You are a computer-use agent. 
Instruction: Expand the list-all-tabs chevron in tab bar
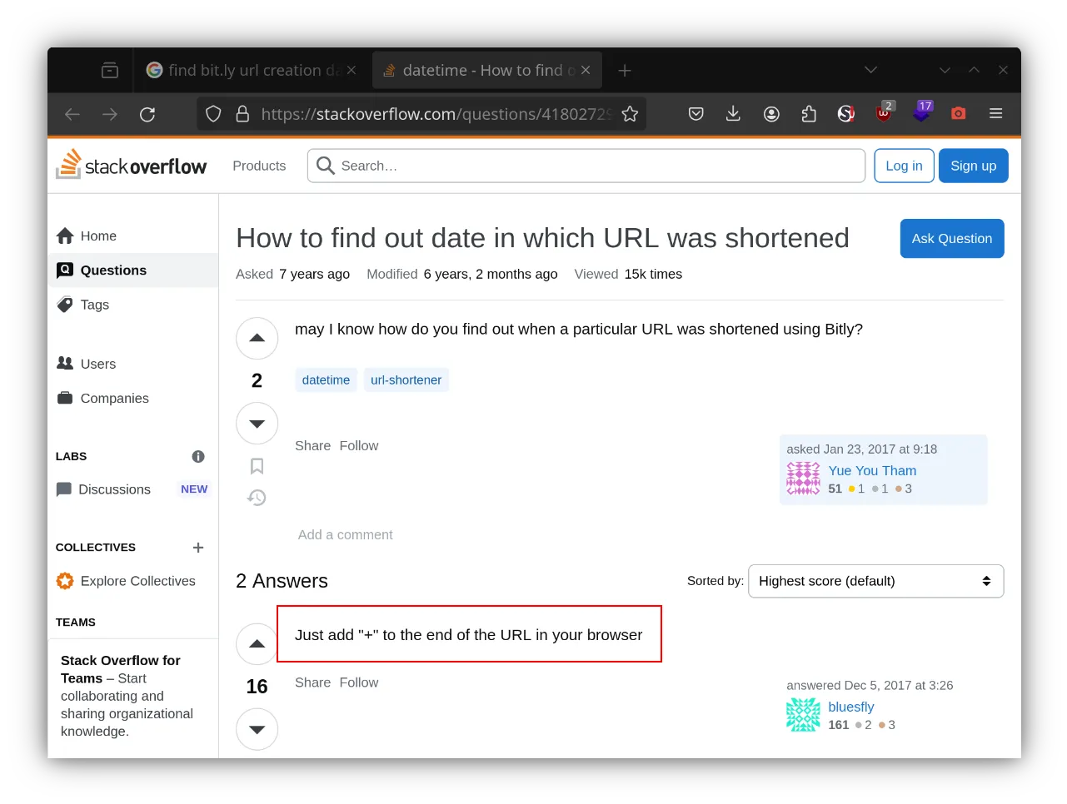pos(871,70)
